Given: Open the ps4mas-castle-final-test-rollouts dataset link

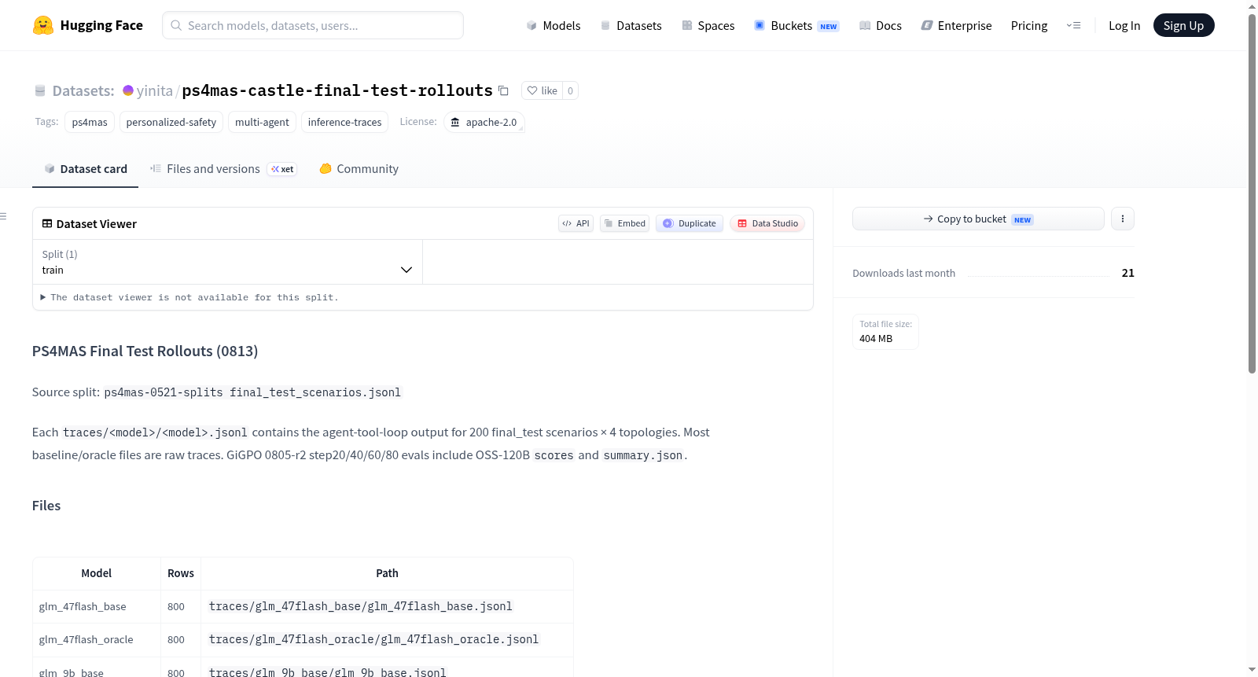Looking at the screenshot, I should coord(337,90).
